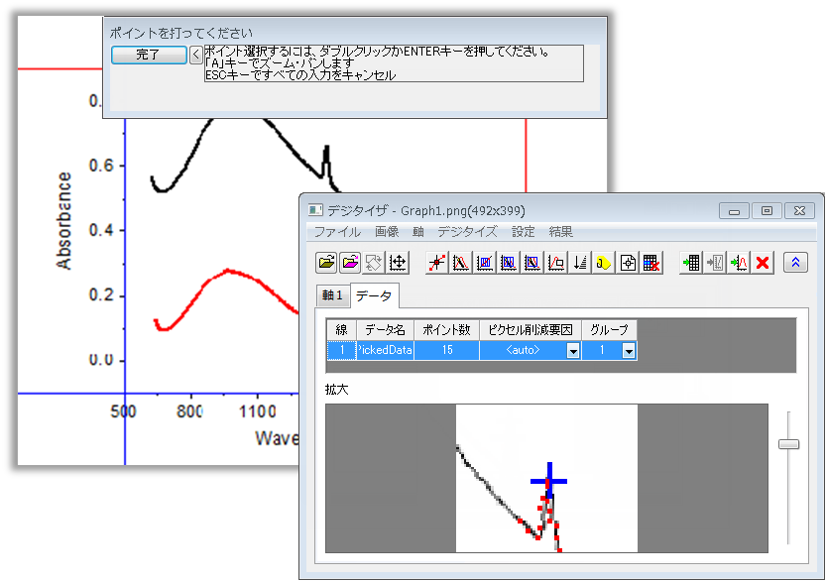Click the delete data grid icon
Screen dimensions: 826x581
pyautogui.click(x=650, y=263)
